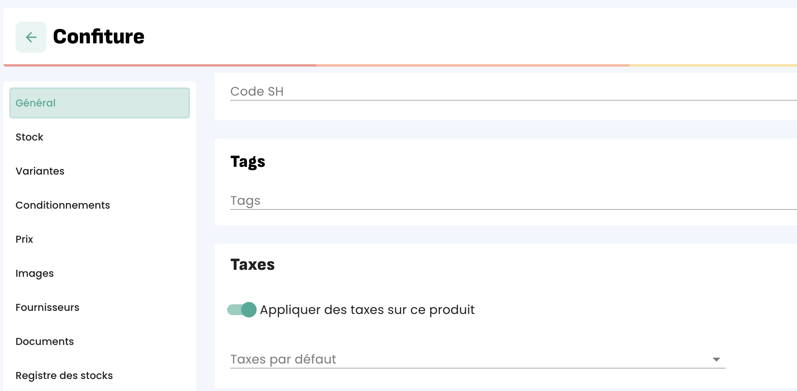Open the Stock section
This screenshot has height=391, width=797.
[x=29, y=137]
